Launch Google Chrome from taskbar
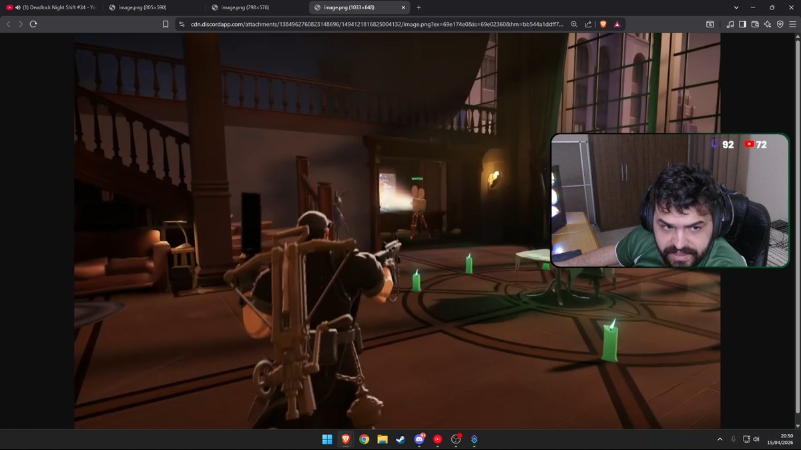 pyautogui.click(x=364, y=439)
